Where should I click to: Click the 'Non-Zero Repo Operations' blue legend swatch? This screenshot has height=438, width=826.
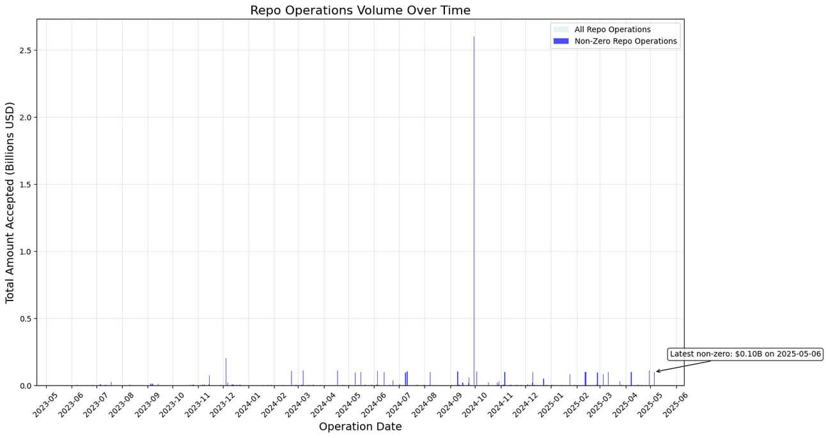561,41
